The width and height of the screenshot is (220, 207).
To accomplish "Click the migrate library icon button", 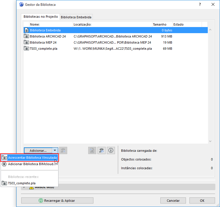I will click(92, 151).
